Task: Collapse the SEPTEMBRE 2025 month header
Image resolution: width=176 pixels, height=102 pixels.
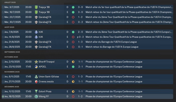Action: point(12,52)
